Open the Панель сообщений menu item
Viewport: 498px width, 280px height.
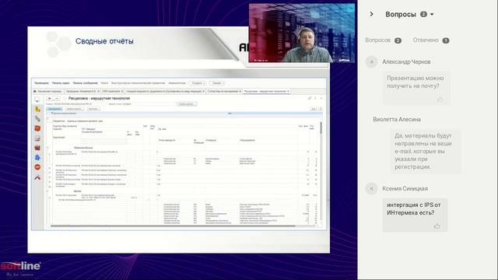(85, 83)
